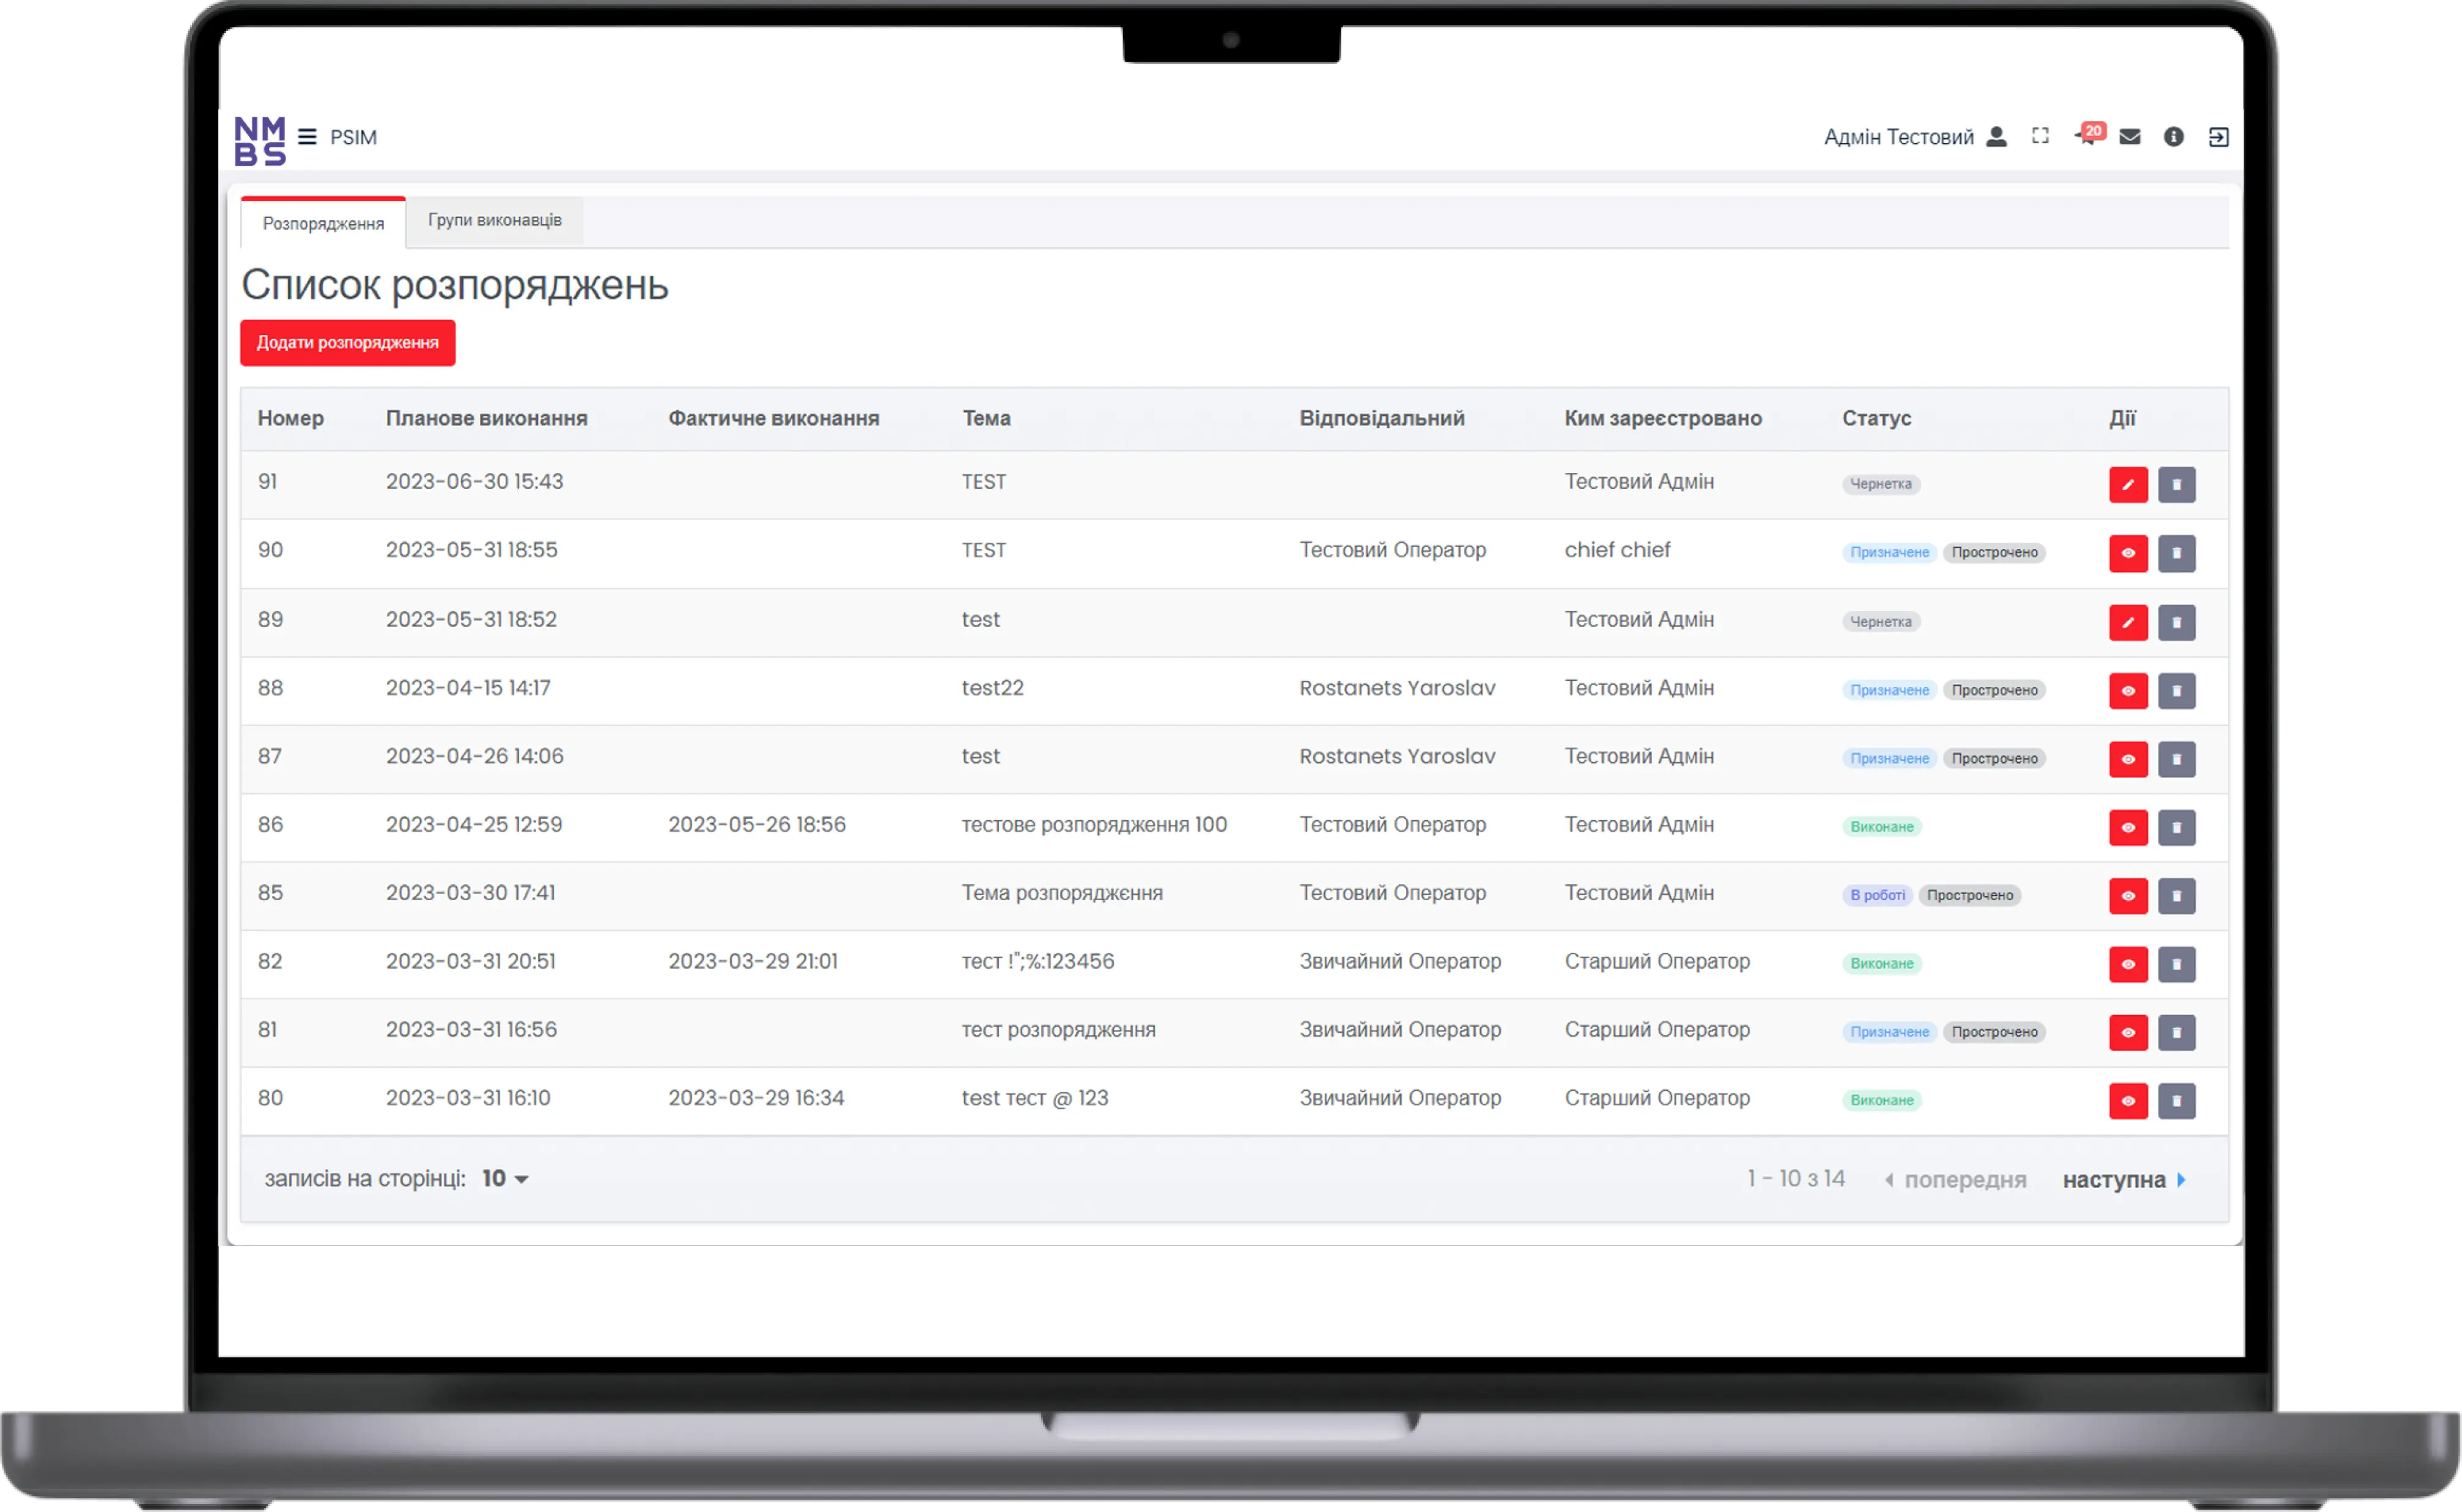Open the mail envelope icon
The image size is (2462, 1512).
pyautogui.click(x=2130, y=137)
